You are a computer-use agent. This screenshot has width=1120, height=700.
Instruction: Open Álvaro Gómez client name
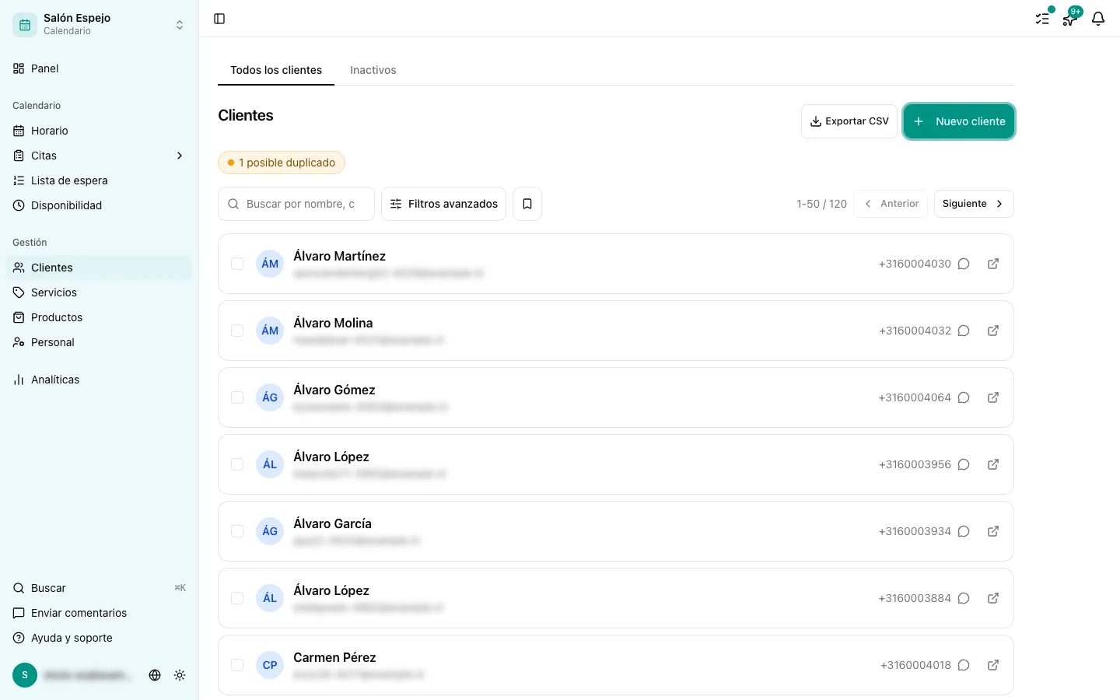pyautogui.click(x=334, y=390)
